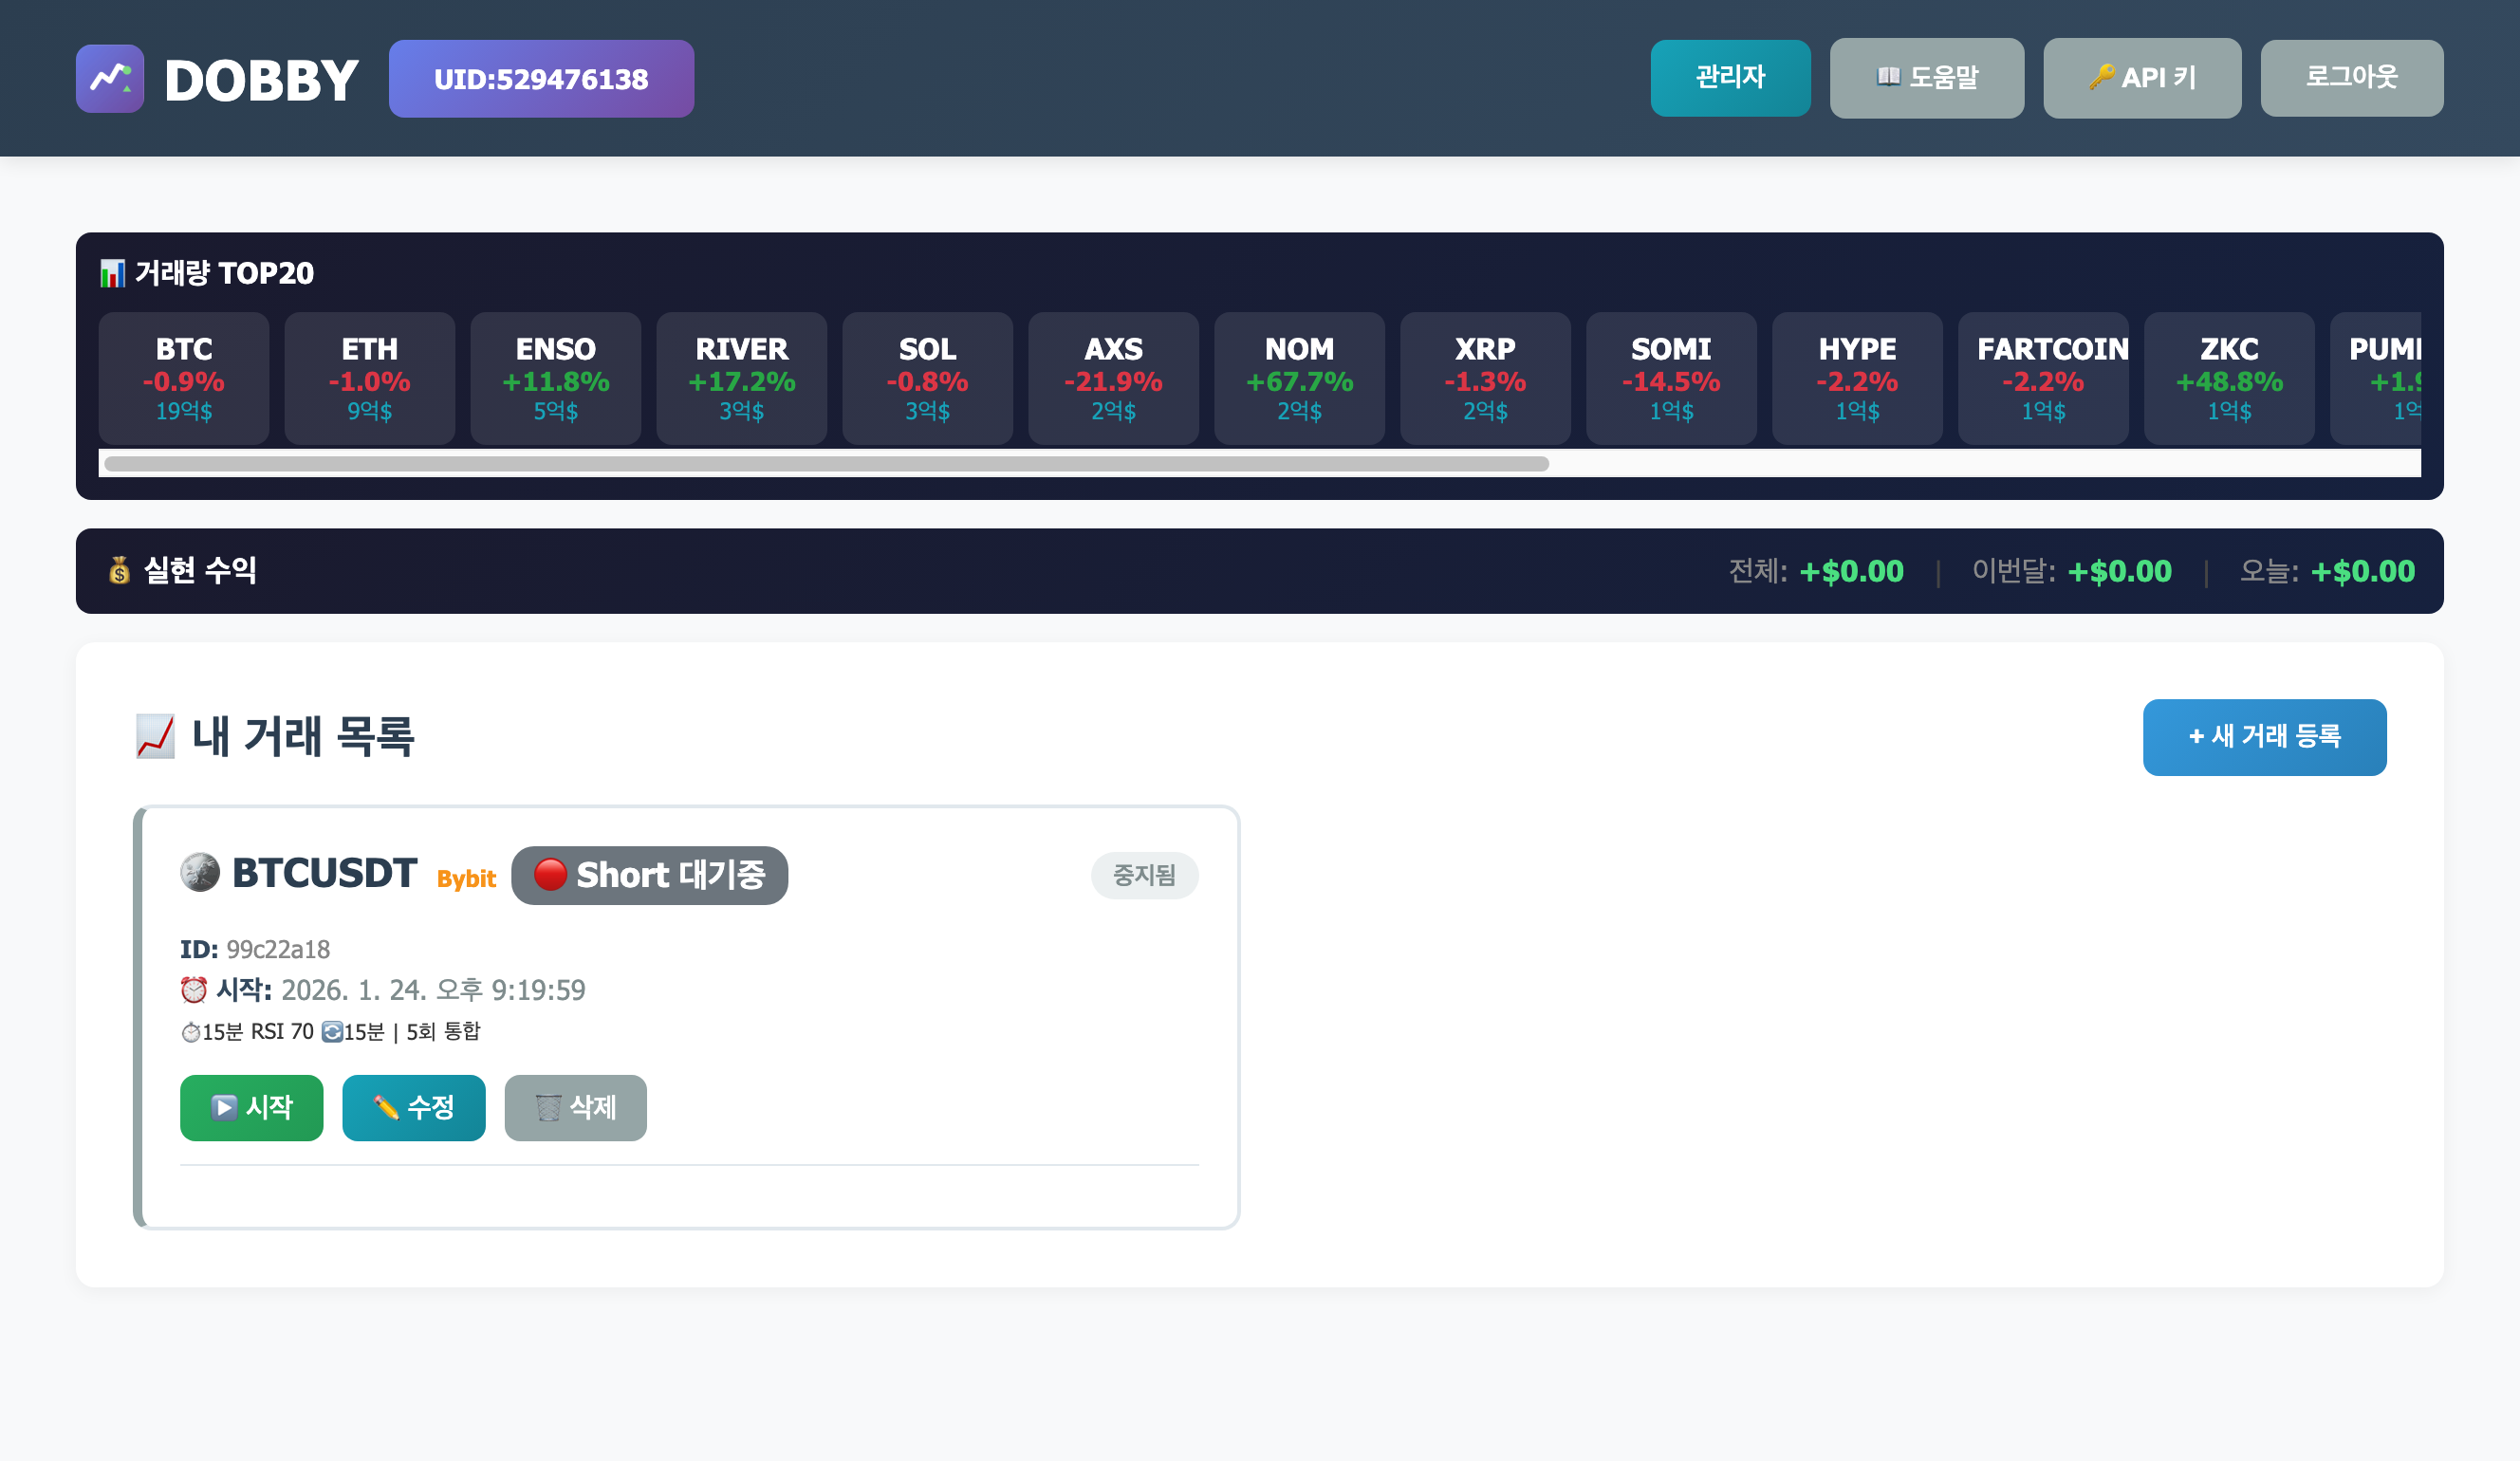Viewport: 2520px width, 1461px height.
Task: Click the money bag icon by 실현 수익
Action: (120, 571)
